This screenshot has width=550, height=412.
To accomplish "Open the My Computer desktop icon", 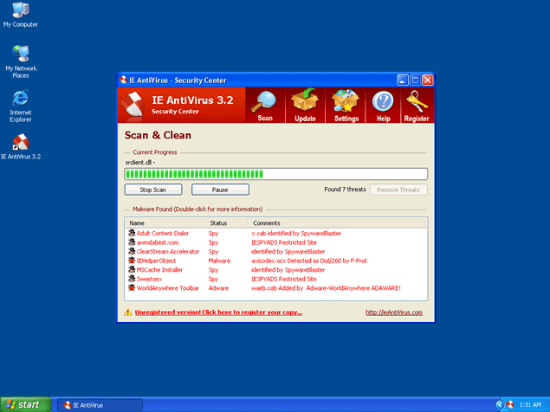I will coord(20,12).
